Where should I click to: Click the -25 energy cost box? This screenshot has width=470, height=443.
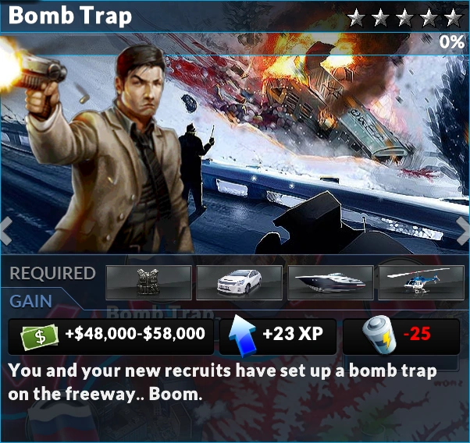point(401,337)
